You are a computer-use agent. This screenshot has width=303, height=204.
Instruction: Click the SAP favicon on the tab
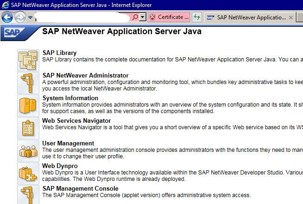(210, 18)
